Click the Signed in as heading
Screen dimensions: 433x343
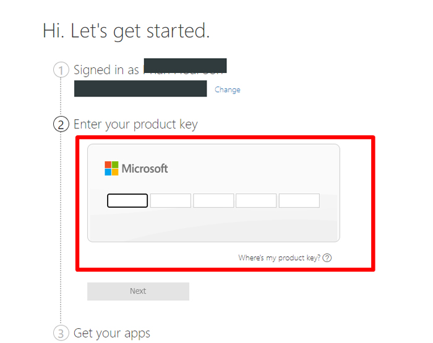tap(106, 70)
